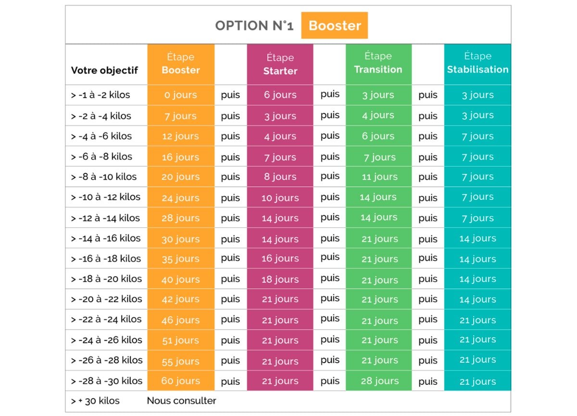Click the 28 jours Transition cell

379,381
